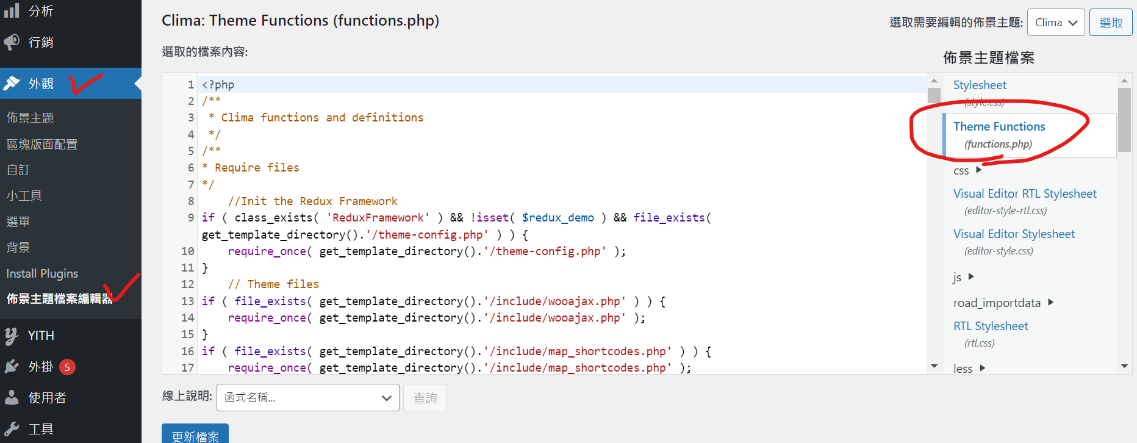Open Install Plugins menu item
This screenshot has width=1137, height=443.
tap(42, 273)
